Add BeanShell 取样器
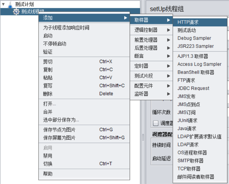This screenshot has height=184, width=229. click(200, 72)
